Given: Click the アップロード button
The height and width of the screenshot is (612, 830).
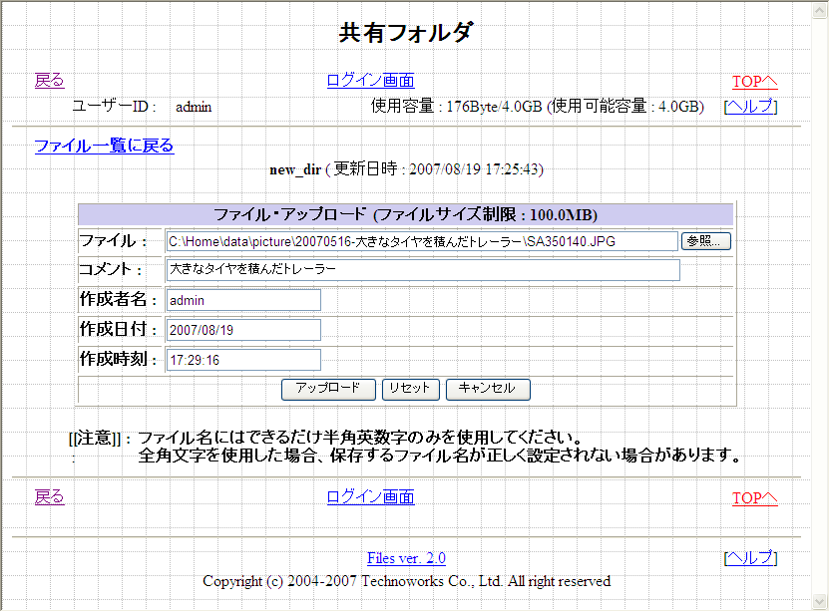Looking at the screenshot, I should click(328, 389).
